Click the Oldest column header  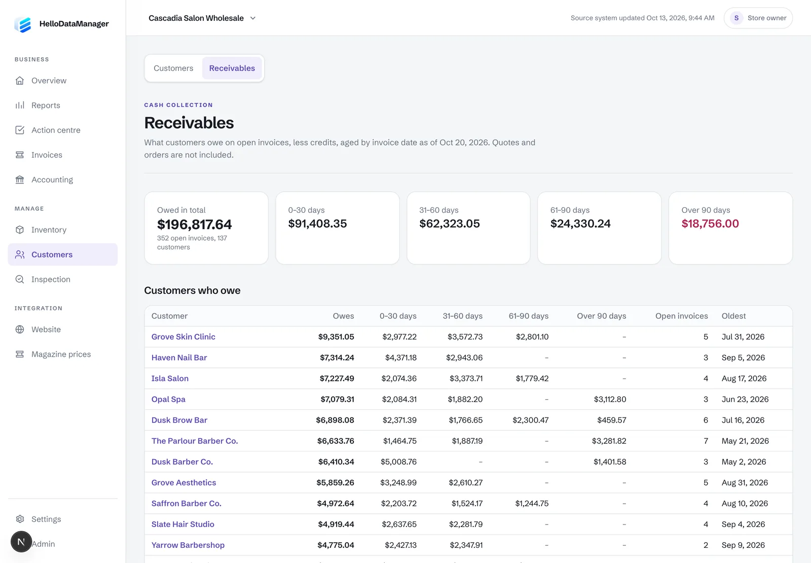pyautogui.click(x=733, y=316)
